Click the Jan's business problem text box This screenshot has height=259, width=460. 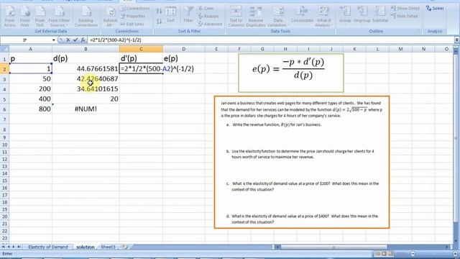(302, 162)
